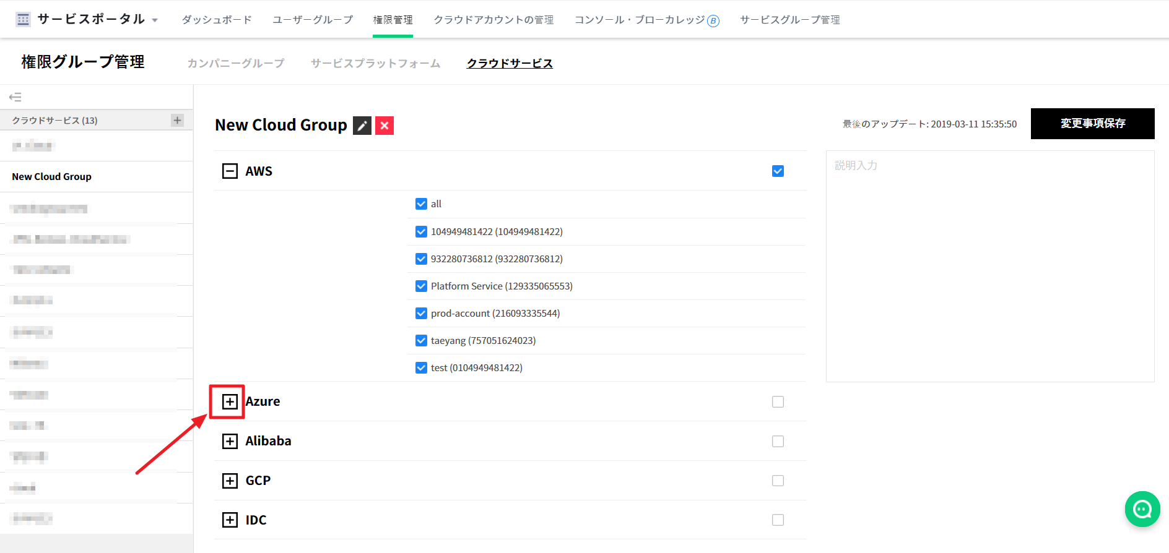Click the 説明入力 description text area
The height and width of the screenshot is (553, 1169).
tap(989, 266)
